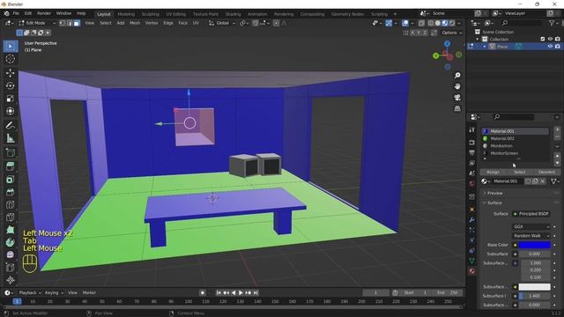Select the Cursor tool

pyautogui.click(x=10, y=59)
